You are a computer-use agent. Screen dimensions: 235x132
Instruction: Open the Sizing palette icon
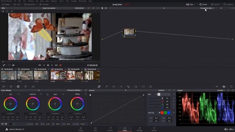[x=143, y=87]
